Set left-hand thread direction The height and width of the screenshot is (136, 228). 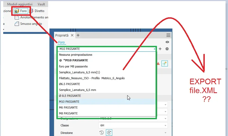click(102, 133)
